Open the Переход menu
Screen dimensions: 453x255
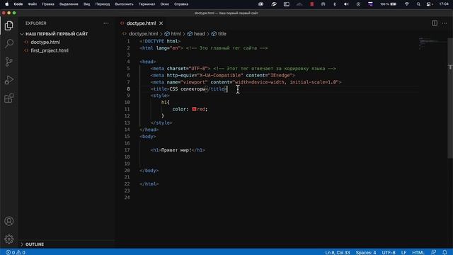(102, 4)
